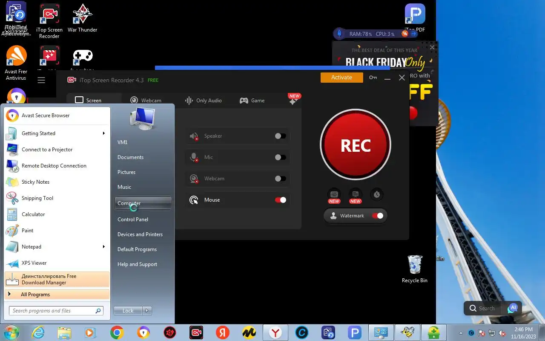Expand the shutdown options arrow beside Lock
This screenshot has width=545, height=341.
[x=147, y=311]
